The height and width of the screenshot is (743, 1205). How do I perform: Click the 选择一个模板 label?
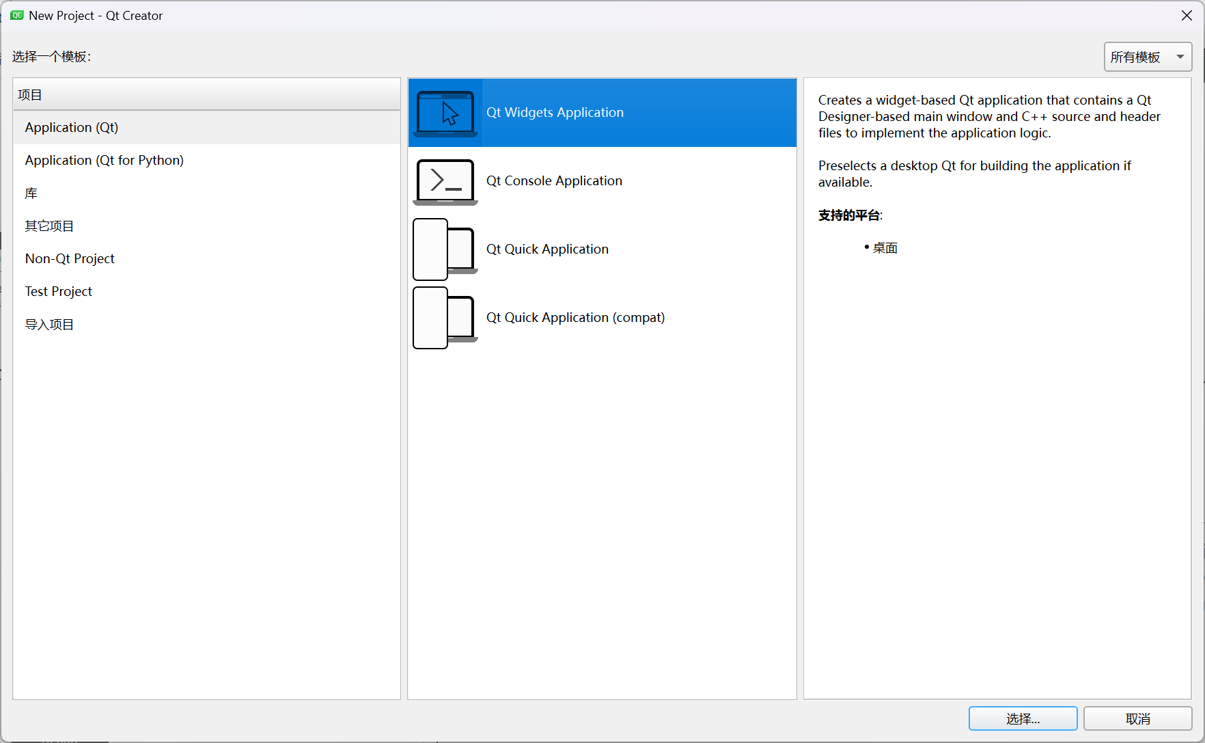(x=52, y=57)
